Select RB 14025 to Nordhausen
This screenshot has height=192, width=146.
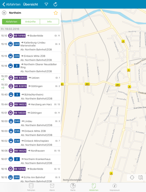tap(30, 151)
